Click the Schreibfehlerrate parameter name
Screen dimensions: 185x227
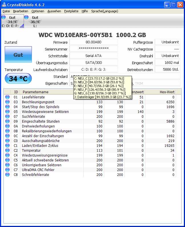point(35,175)
